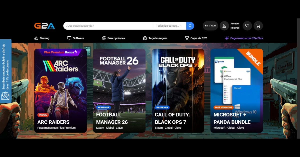Image resolution: width=300 pixels, height=157 pixels.
Task: Select the Microsoft + Panda Bundle card
Action: [x=236, y=90]
